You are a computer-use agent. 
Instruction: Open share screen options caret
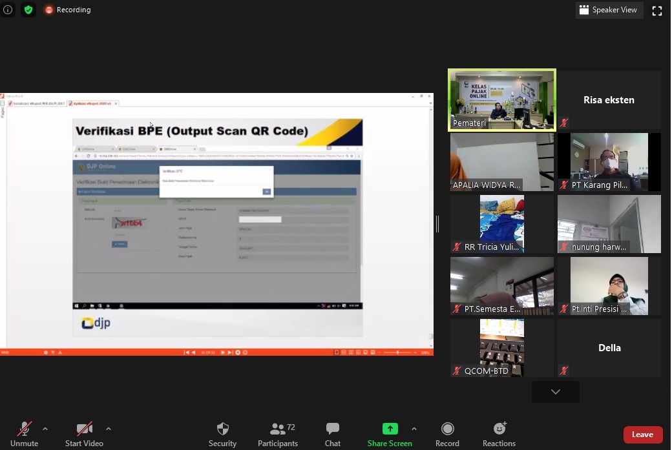tap(414, 429)
